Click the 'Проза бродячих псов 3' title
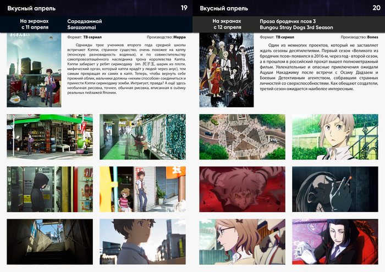The height and width of the screenshot is (272, 385). (288, 21)
